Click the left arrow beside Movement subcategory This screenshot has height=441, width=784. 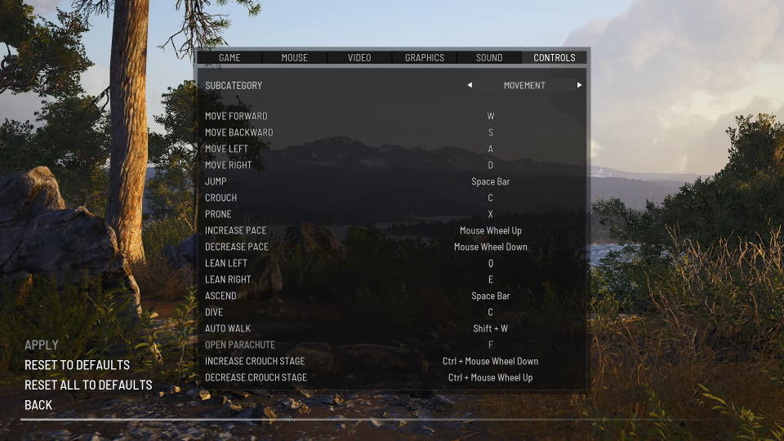[470, 85]
